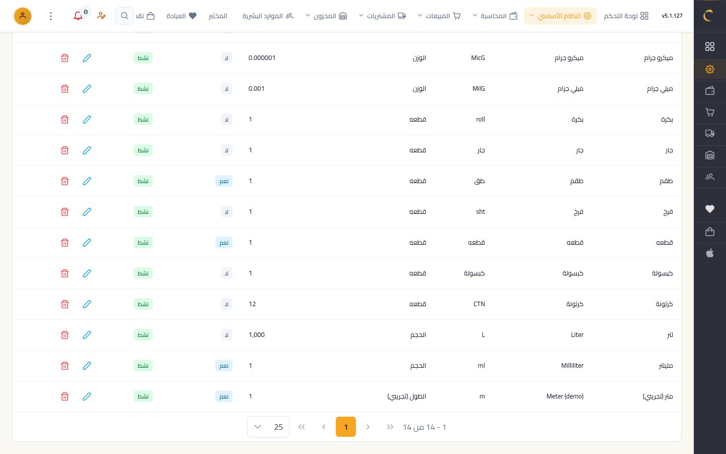Open the الموارد البشرية menu item
Image resolution: width=726 pixels, height=454 pixels.
coord(268,16)
